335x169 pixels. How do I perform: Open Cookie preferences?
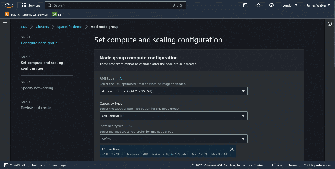317,165
